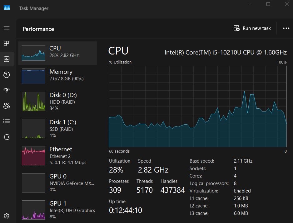This screenshot has height=223, width=293.
Task: Click the Virtualization value Enabled
Action: pyautogui.click(x=242, y=191)
